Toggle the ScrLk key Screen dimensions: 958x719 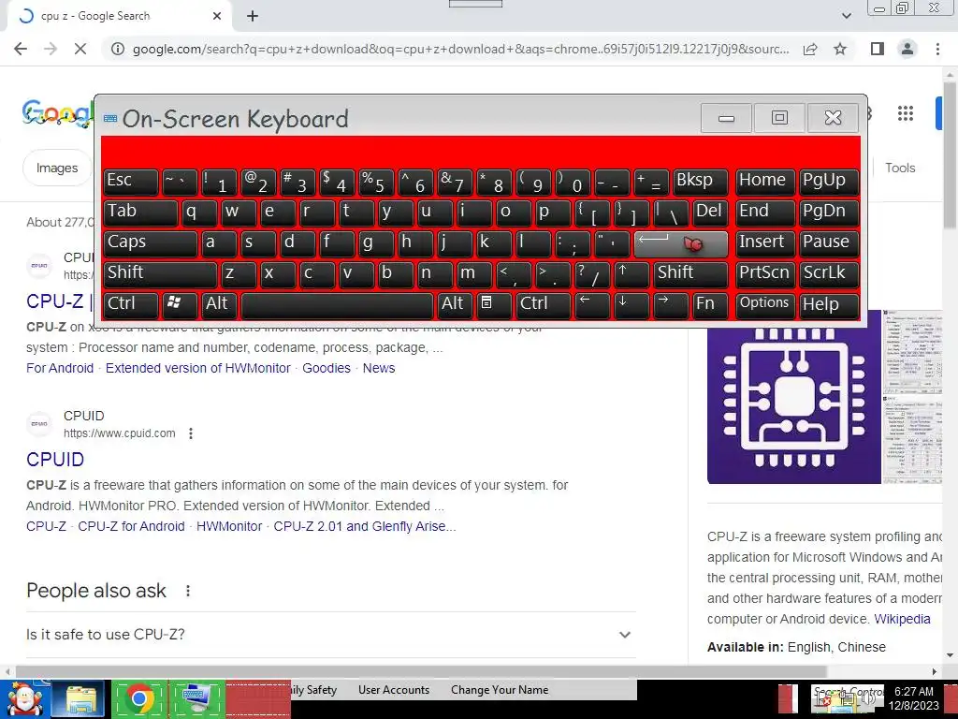829,274
